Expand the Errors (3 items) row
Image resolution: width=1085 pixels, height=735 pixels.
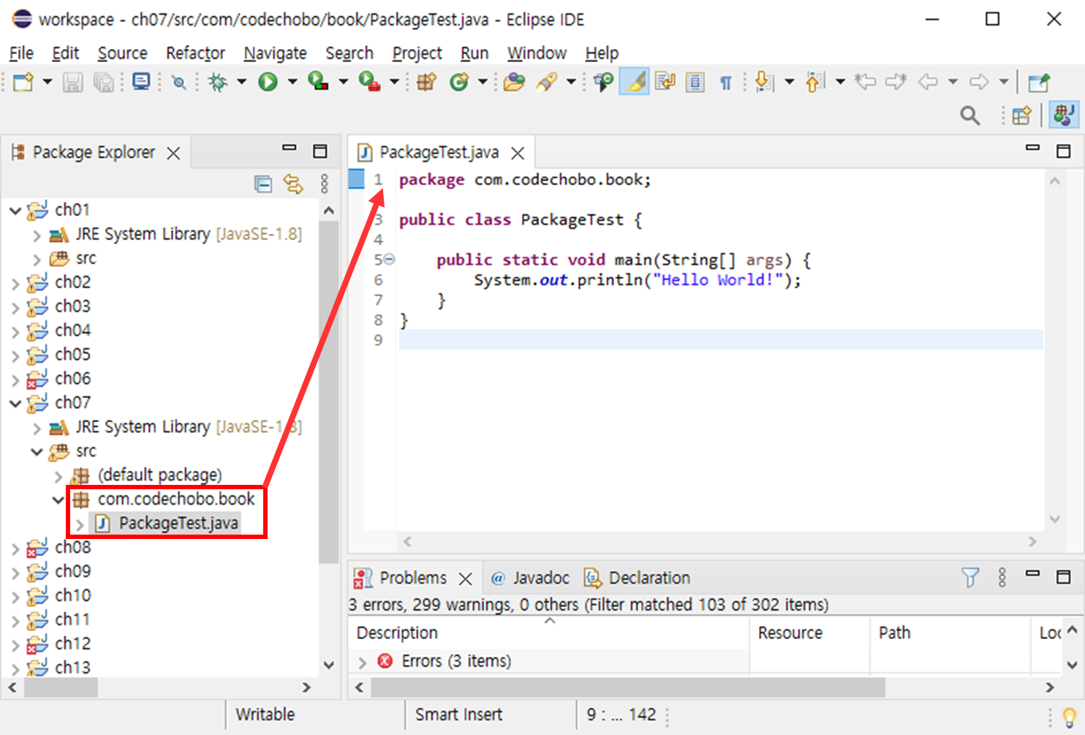[362, 663]
